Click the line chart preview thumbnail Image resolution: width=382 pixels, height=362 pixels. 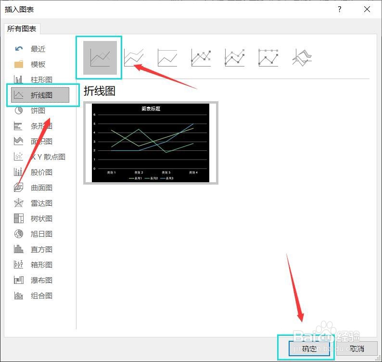click(x=151, y=143)
